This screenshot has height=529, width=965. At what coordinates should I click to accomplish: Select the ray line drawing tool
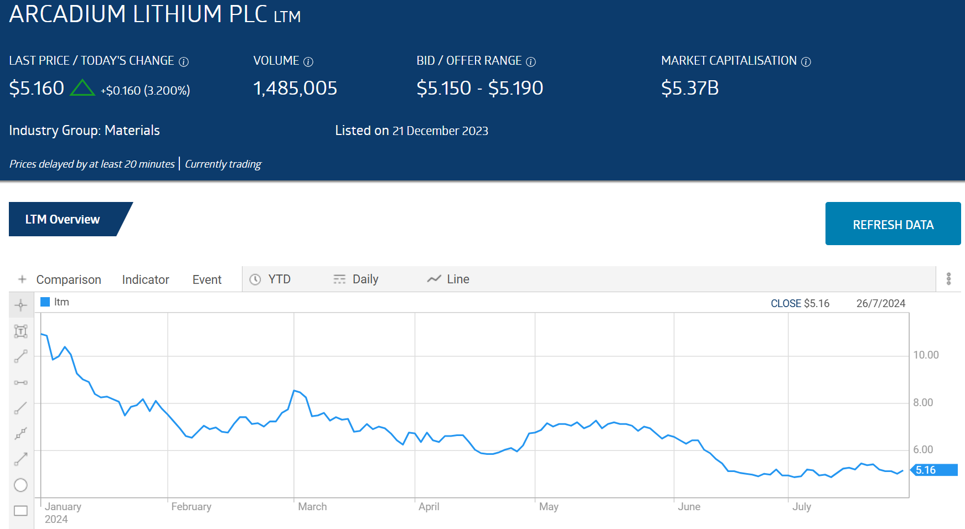tap(20, 408)
